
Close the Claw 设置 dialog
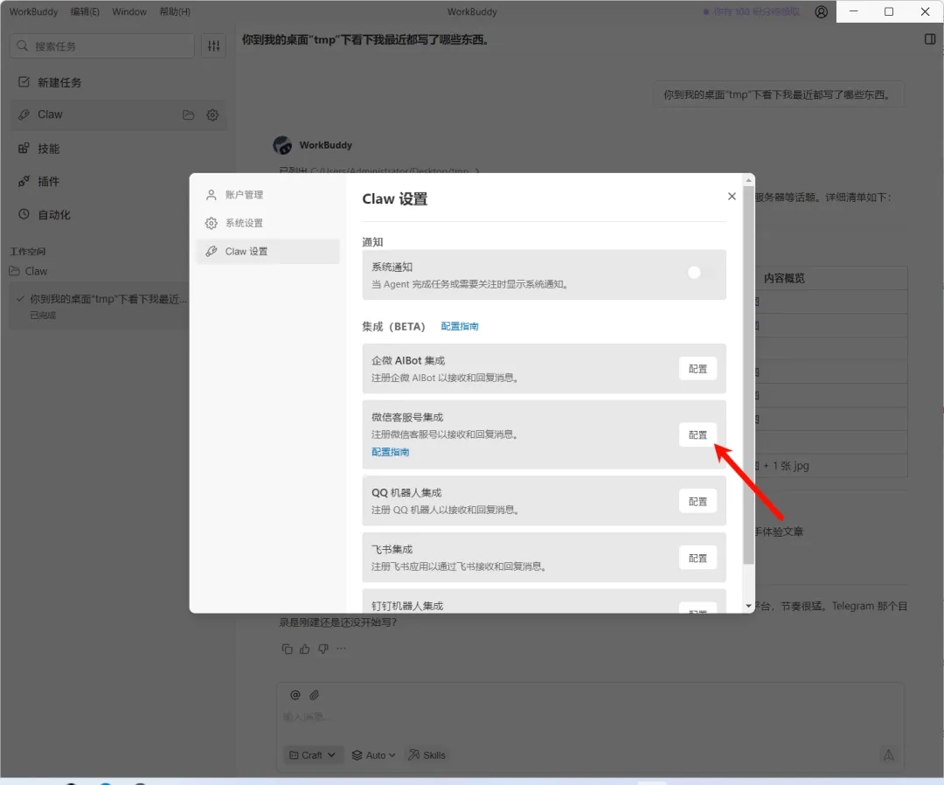[x=732, y=196]
